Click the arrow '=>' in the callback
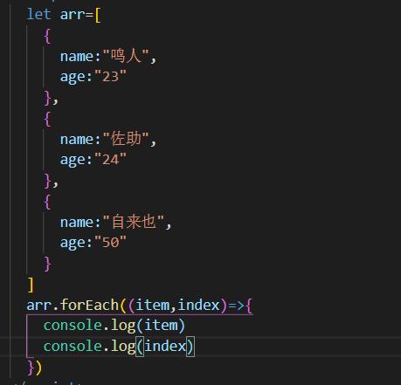 pyautogui.click(x=236, y=305)
